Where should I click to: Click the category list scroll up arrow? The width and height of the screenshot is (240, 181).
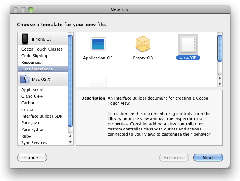pos(71,136)
